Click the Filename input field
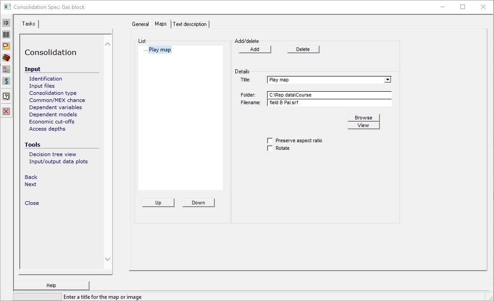The image size is (494, 301). 329,102
